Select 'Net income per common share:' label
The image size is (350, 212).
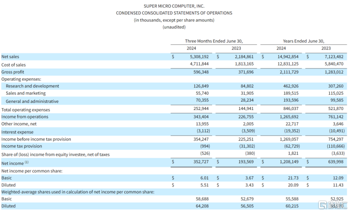pos(32,171)
